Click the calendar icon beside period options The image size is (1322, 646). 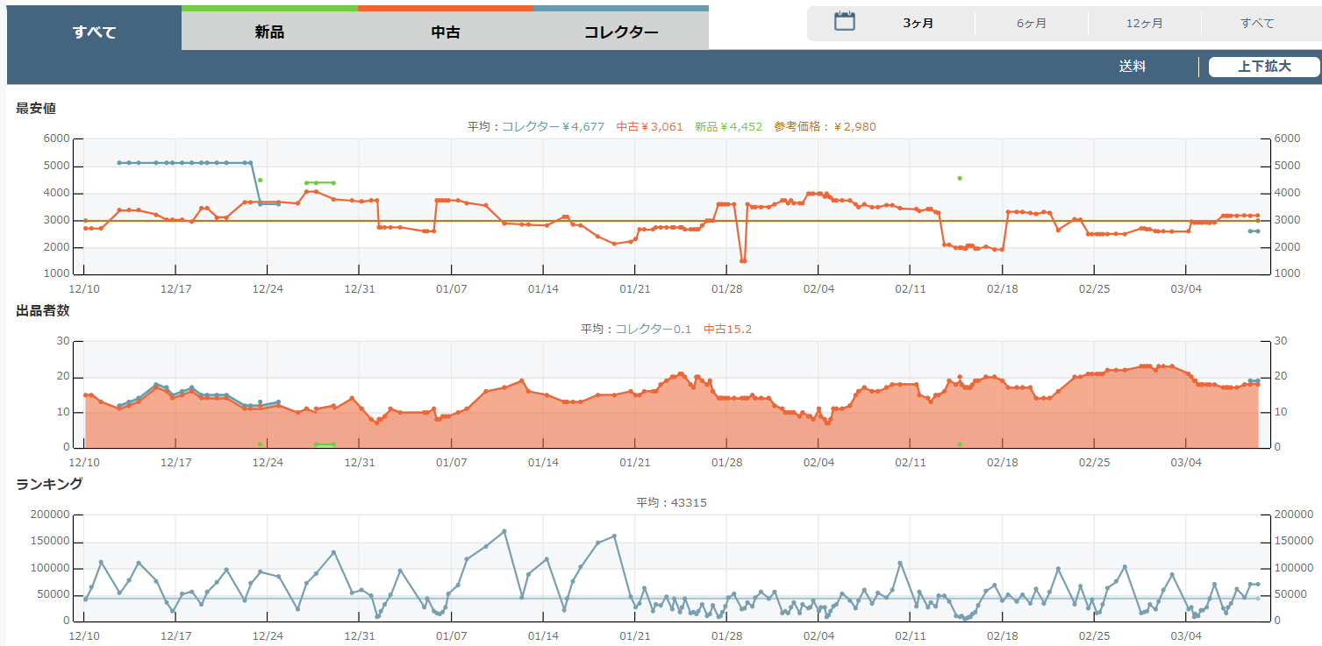coord(844,22)
